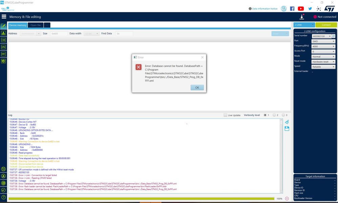Clear the log with the broom icon

[287, 122]
